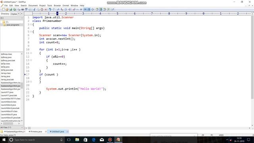Click the editor vertical scrollbar
The height and width of the screenshot is (143, 254).
click(x=252, y=57)
